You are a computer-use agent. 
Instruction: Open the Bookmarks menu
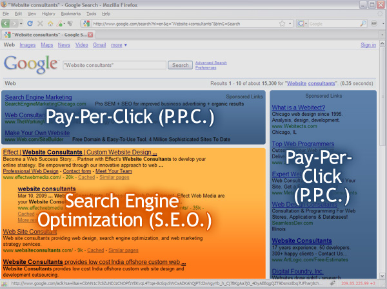click(71, 13)
